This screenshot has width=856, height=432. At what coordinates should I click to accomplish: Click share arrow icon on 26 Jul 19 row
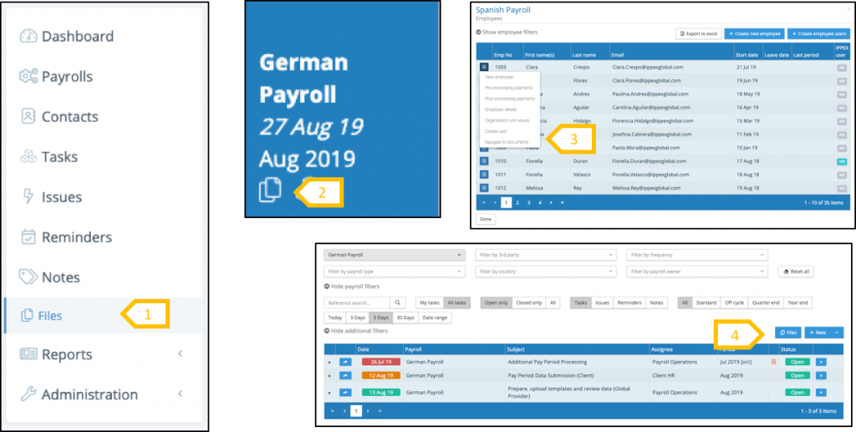346,362
